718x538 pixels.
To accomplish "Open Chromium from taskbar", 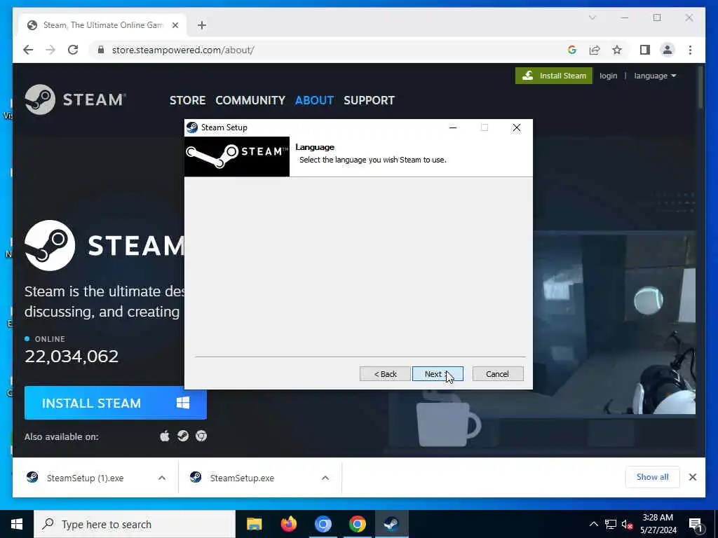I will [x=323, y=524].
